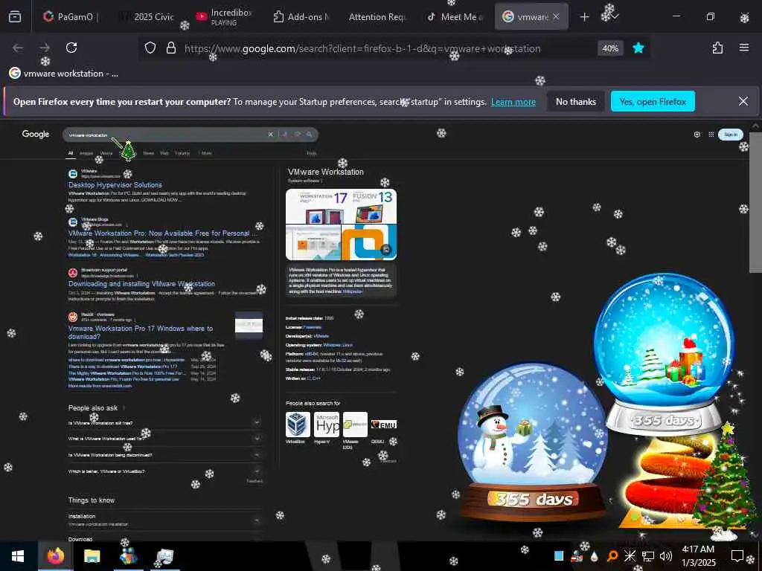Viewport: 762px width, 571px height.
Task: Click the URL address bar
Action: click(362, 48)
